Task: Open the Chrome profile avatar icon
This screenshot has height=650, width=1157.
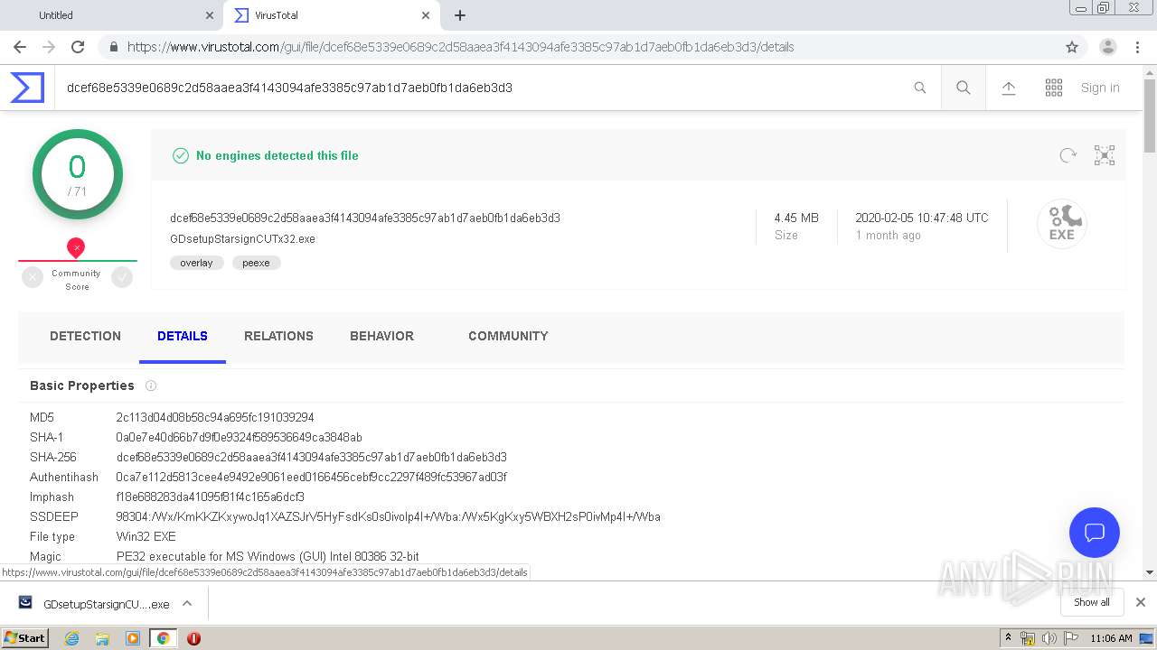Action: [x=1108, y=47]
